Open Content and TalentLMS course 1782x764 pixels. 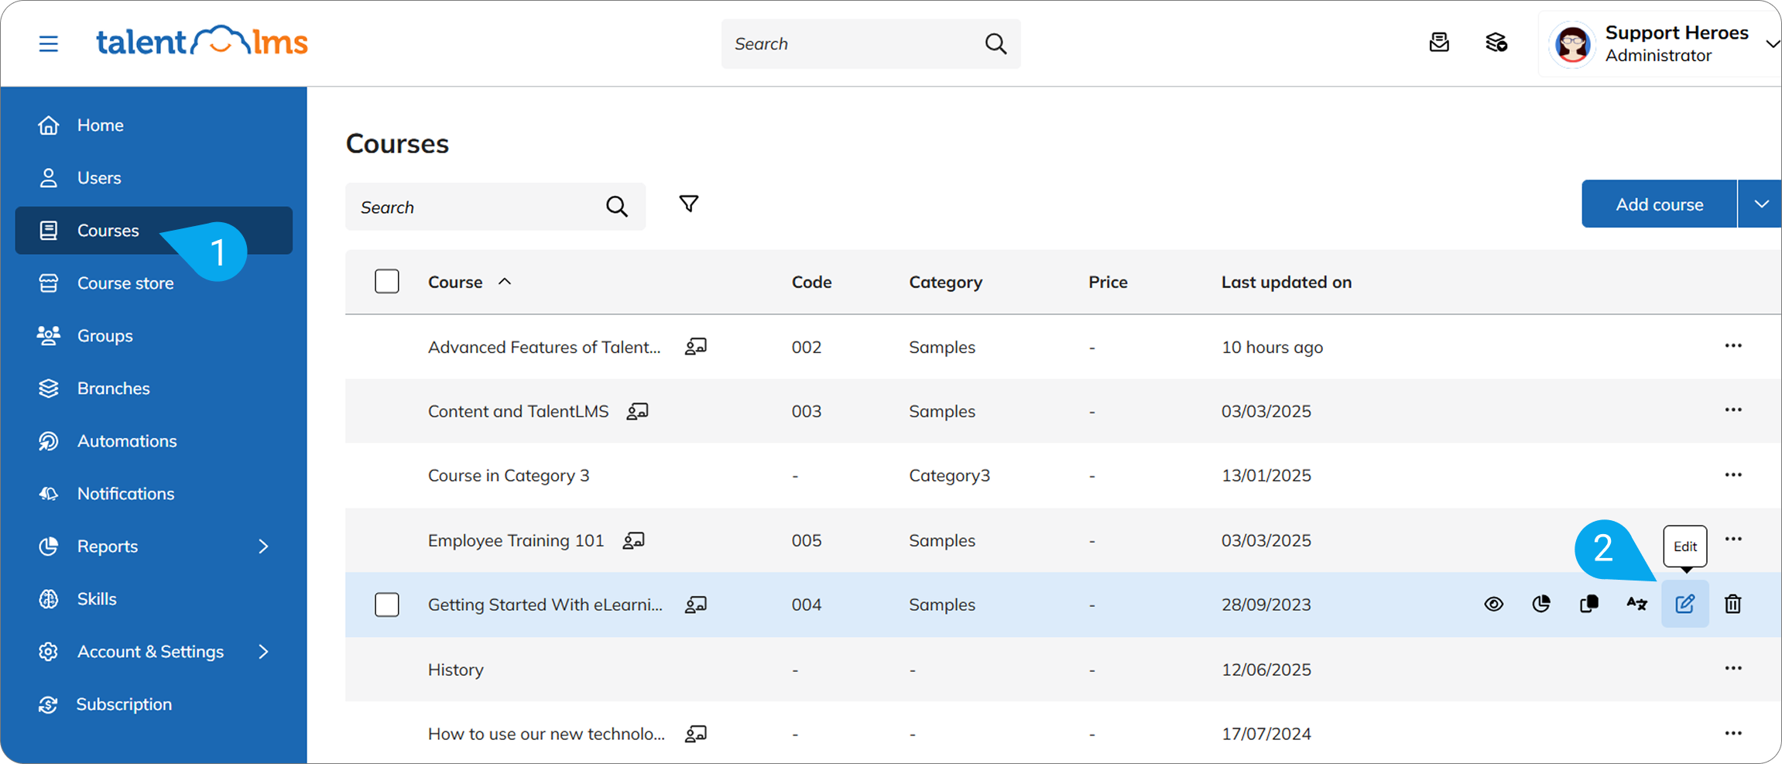tap(518, 411)
